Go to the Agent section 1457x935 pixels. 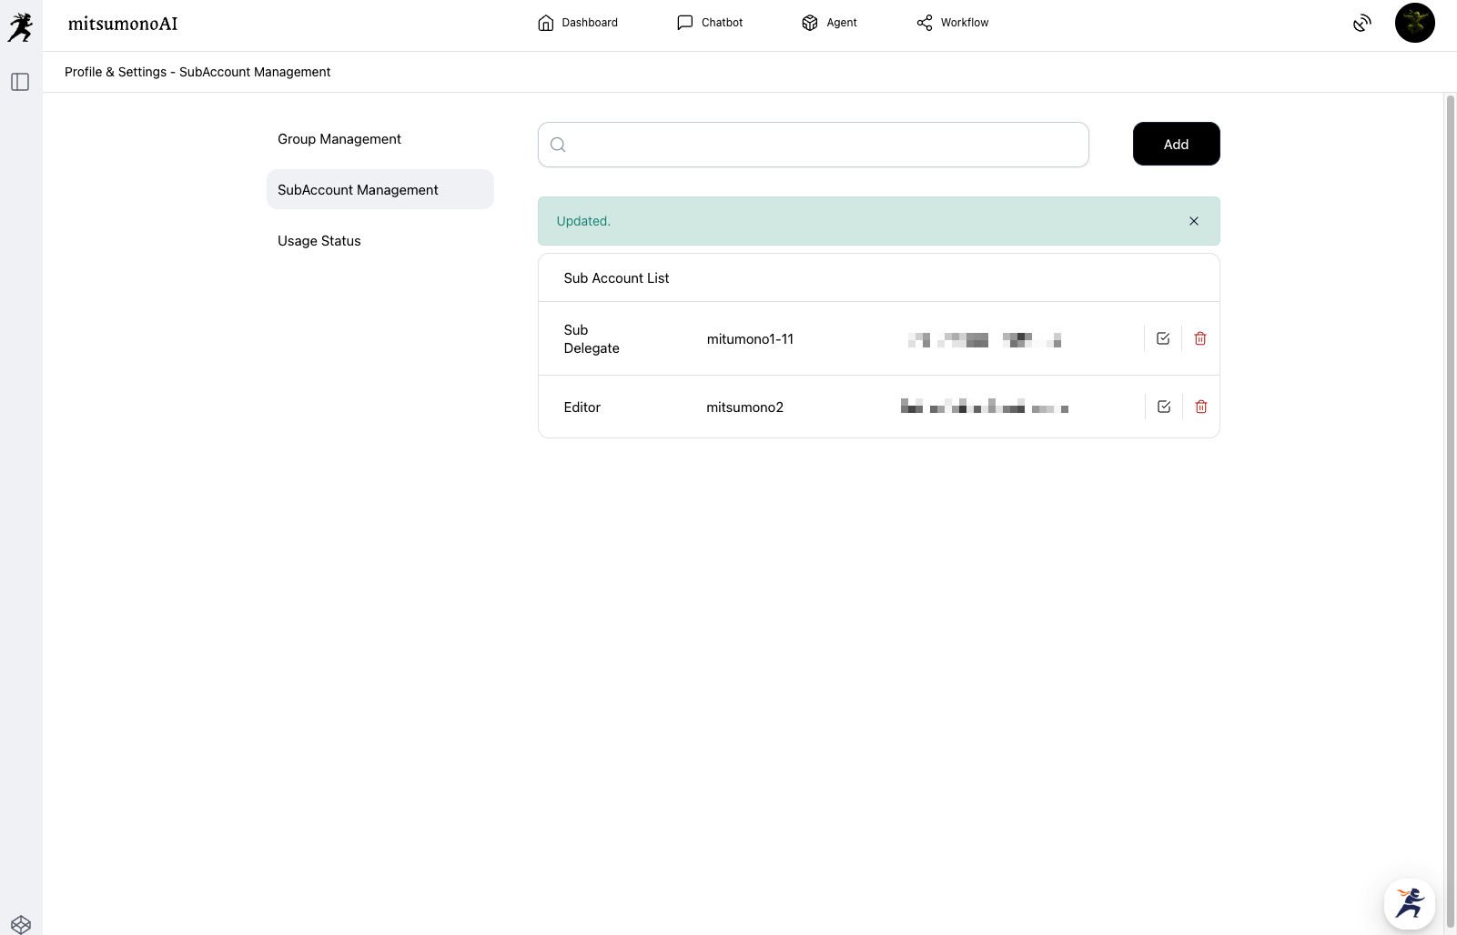point(829,23)
